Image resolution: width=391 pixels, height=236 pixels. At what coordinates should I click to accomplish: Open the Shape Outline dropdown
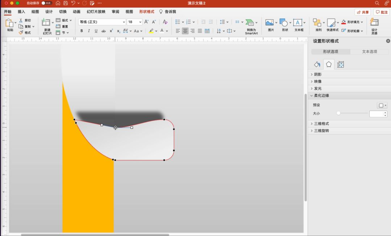click(x=362, y=31)
